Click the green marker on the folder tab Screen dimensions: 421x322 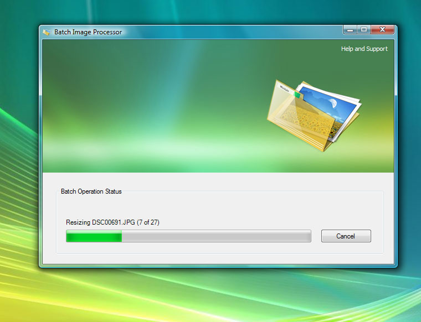pyautogui.click(x=297, y=95)
